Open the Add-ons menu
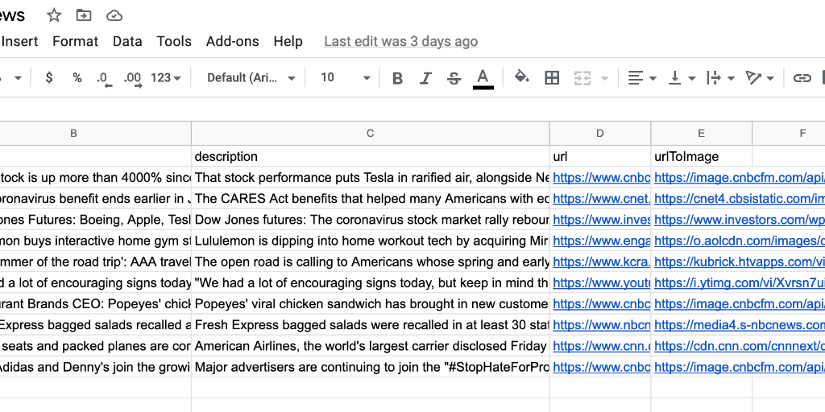Screen dimensions: 825x412 233,41
